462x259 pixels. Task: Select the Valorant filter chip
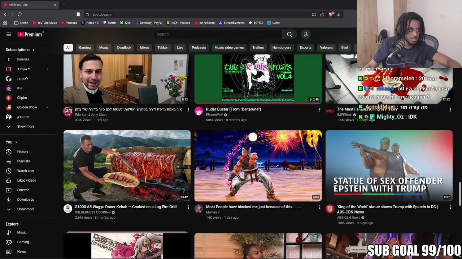(326, 47)
